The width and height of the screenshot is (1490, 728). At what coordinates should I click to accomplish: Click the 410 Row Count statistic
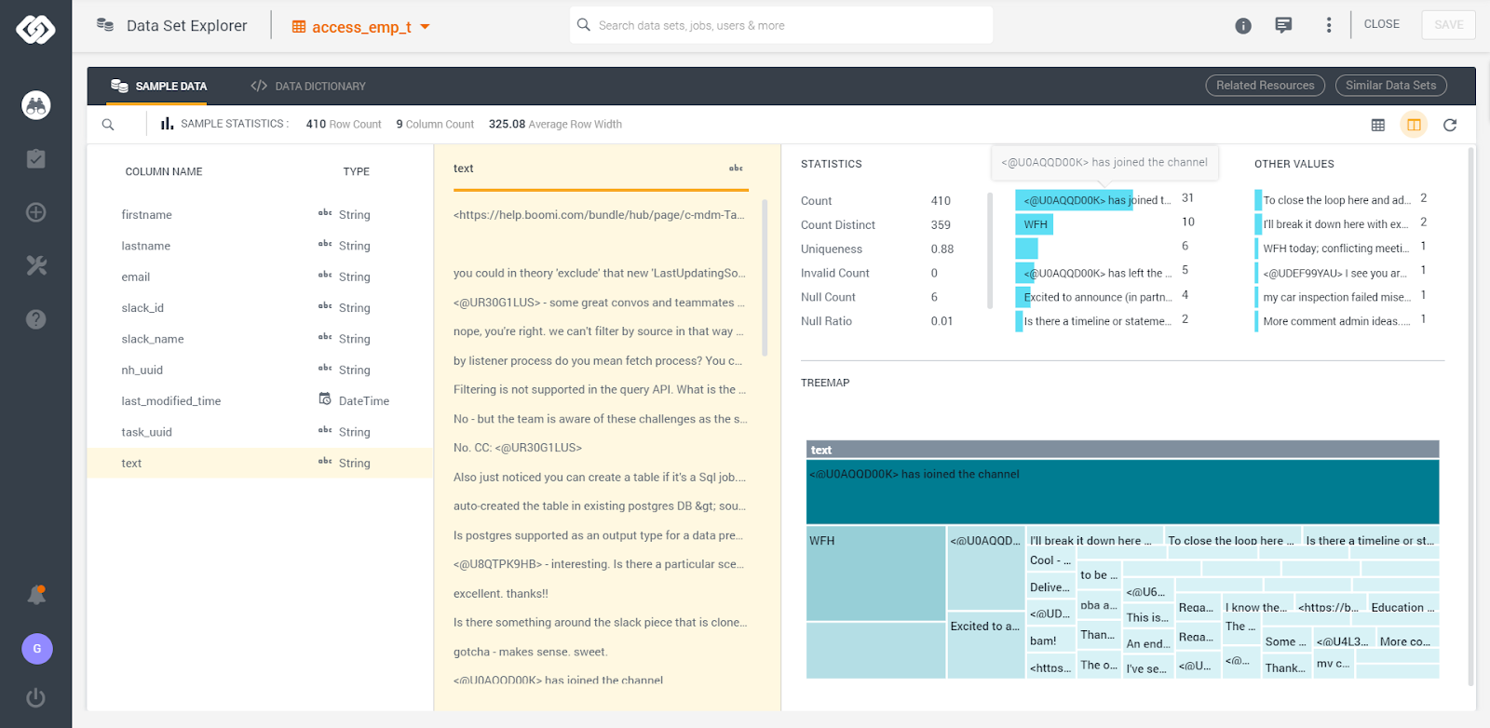click(344, 124)
